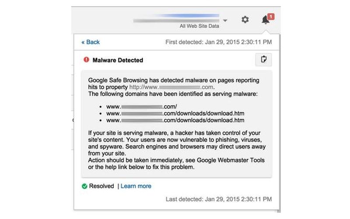Click the second domain with downloads/download.htm
Image resolution: width=350 pixels, height=219 pixels.
[x=175, y=113]
